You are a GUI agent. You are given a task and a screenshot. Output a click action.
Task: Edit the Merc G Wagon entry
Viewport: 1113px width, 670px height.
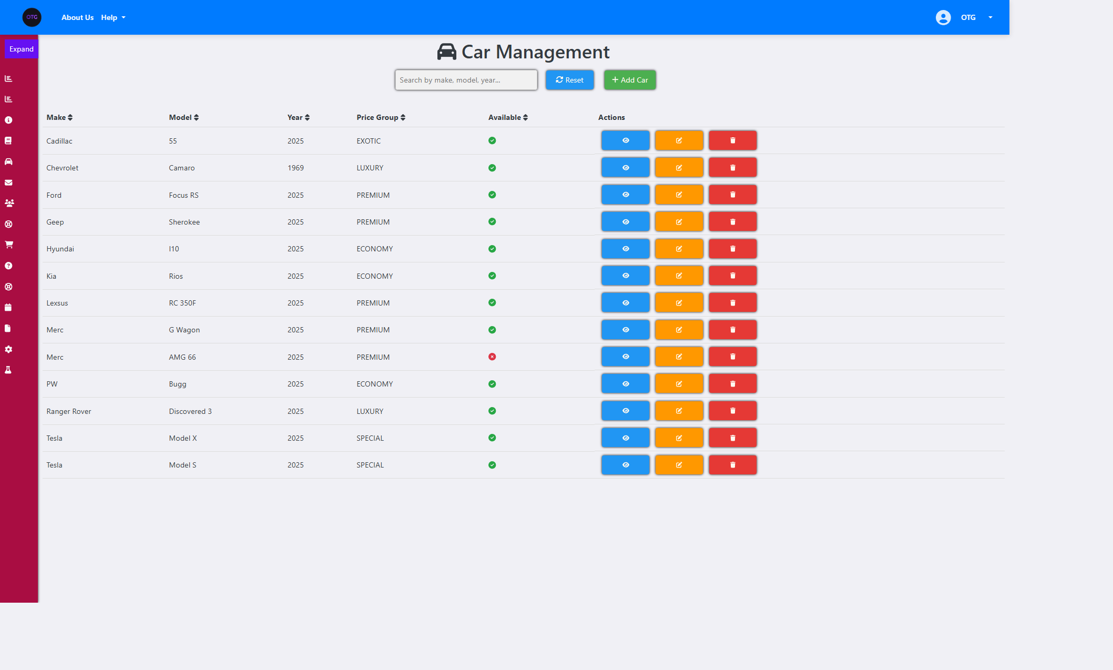[679, 330]
